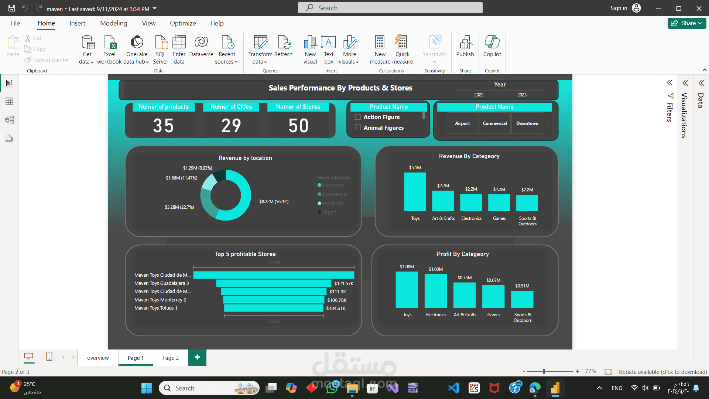Click the zoom level slider

coord(544,371)
